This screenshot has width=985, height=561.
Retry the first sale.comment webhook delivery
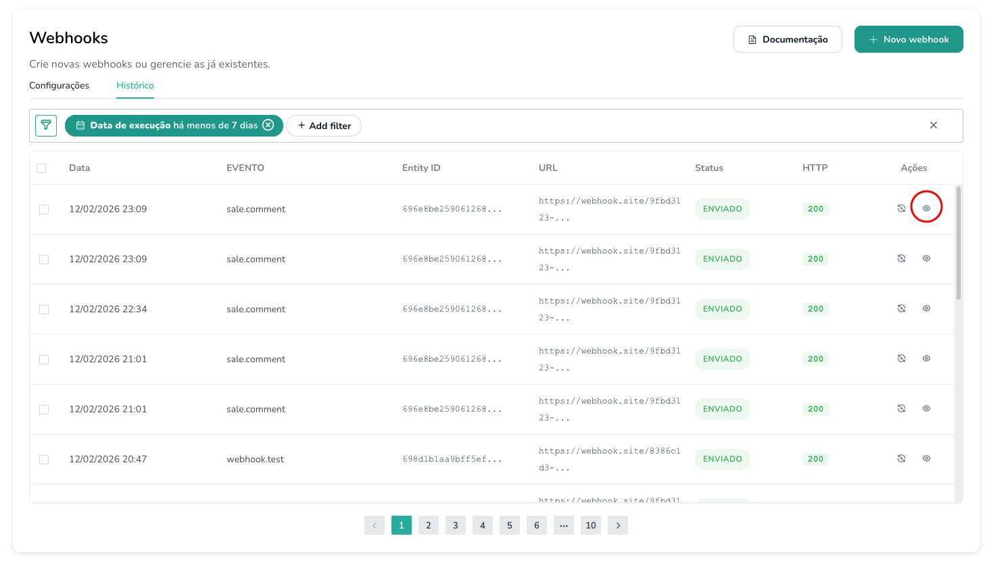901,209
